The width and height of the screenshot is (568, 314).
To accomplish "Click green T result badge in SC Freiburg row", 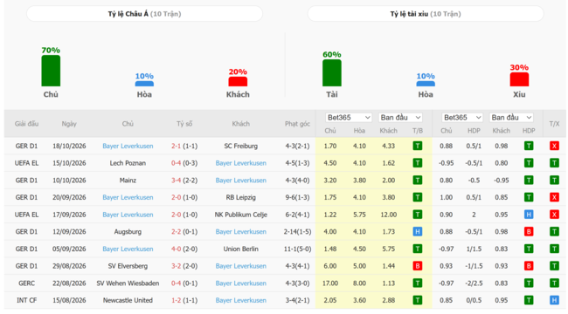I will click(418, 147).
